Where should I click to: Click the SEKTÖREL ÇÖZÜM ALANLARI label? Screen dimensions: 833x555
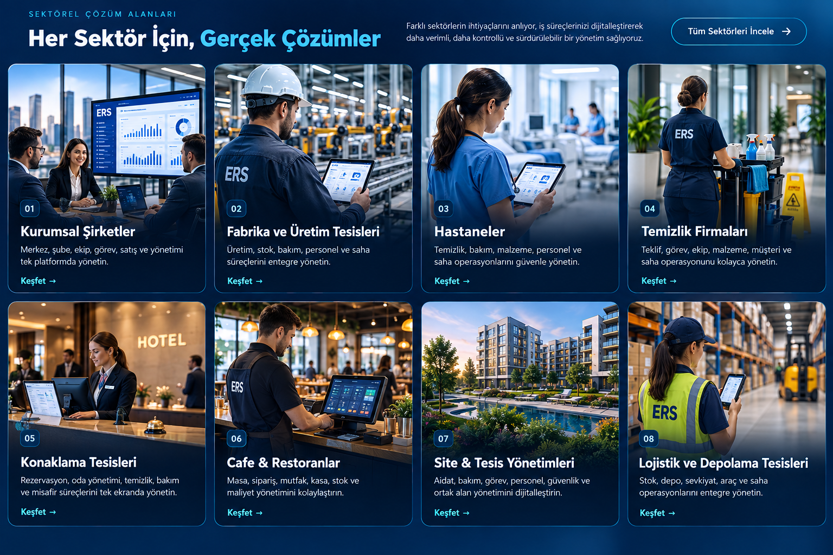(102, 14)
